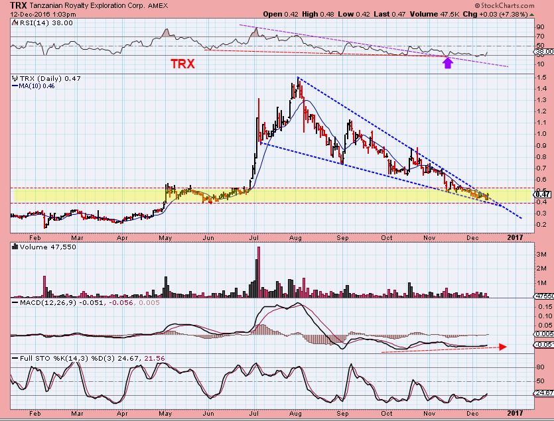Click the Last 0.47 value
This screenshot has height=421, width=554.
coord(389,15)
